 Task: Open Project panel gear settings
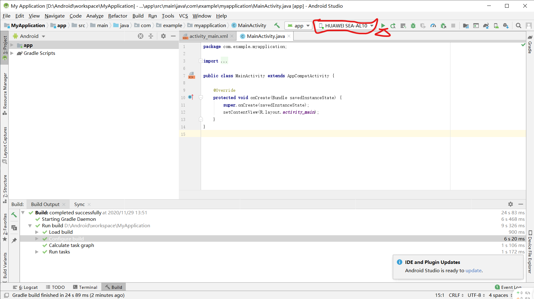163,36
